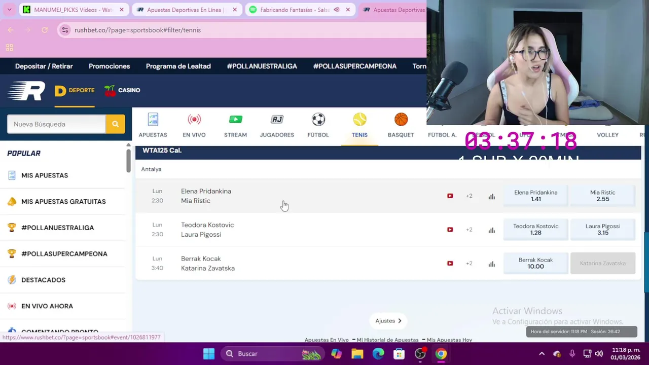Bet on Laura Pigossi at 3.15
Screen dimensions: 649x365
pyautogui.click(x=603, y=230)
